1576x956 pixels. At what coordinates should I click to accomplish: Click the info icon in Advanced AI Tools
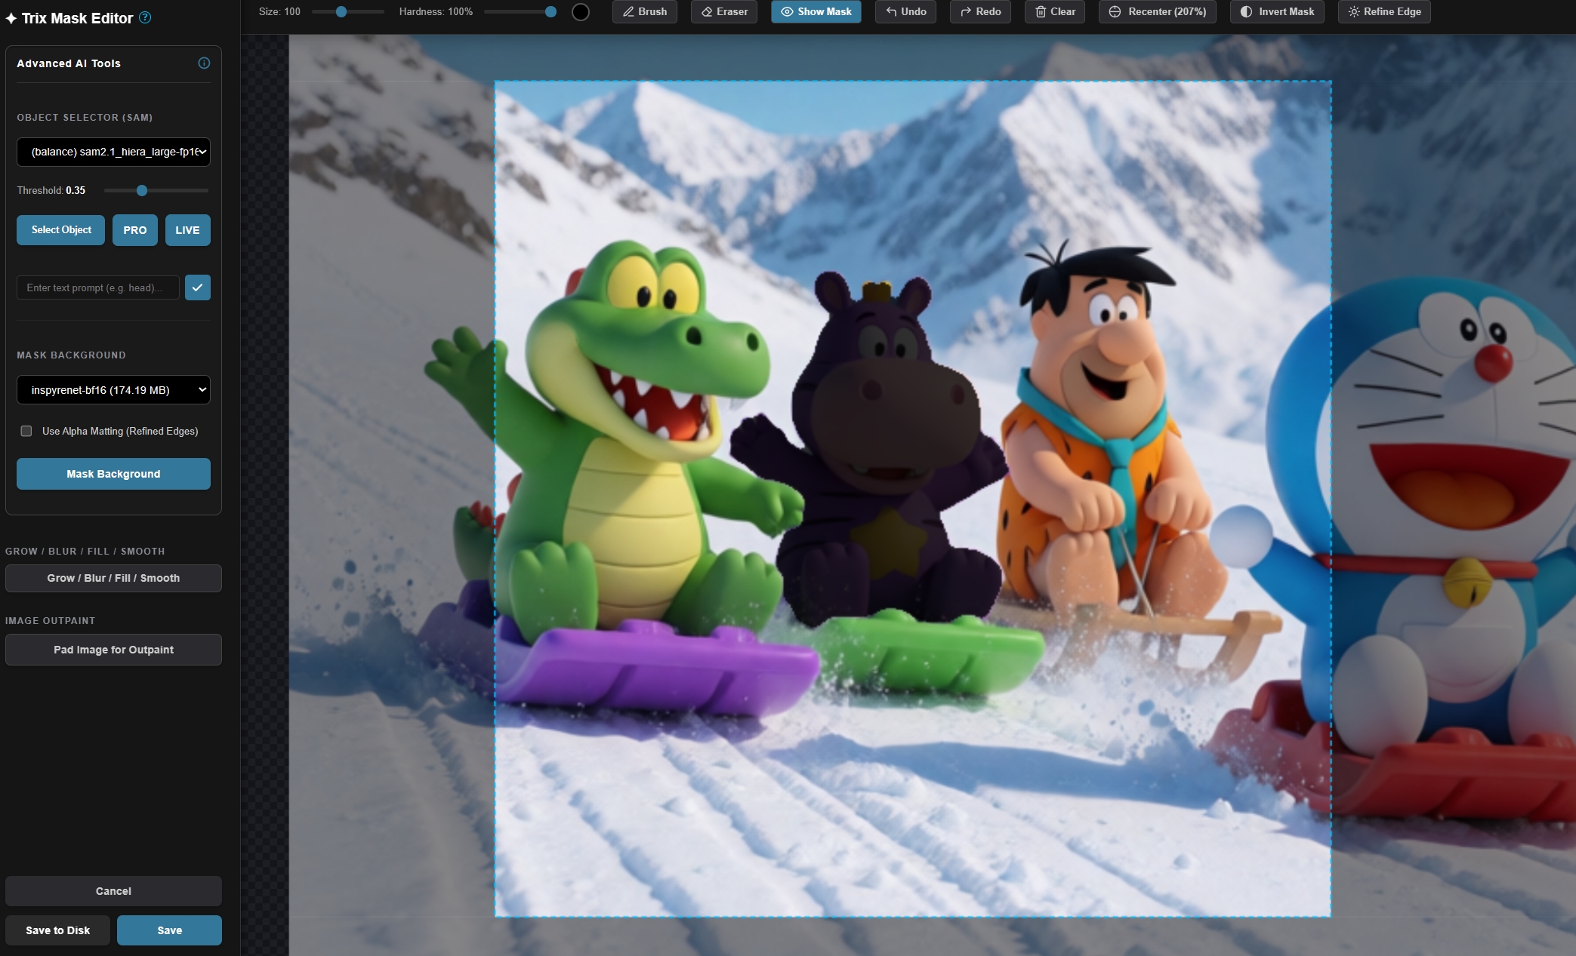(x=204, y=63)
